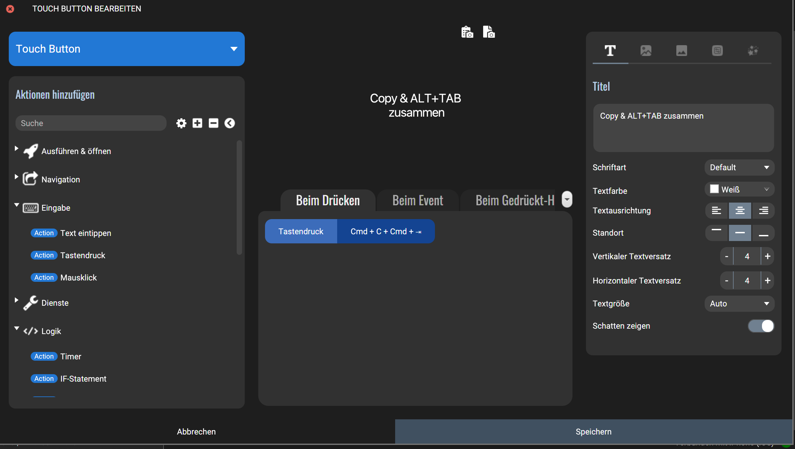Image resolution: width=795 pixels, height=449 pixels.
Task: Select the Beim Gedrückt-H tab
Action: tap(514, 201)
